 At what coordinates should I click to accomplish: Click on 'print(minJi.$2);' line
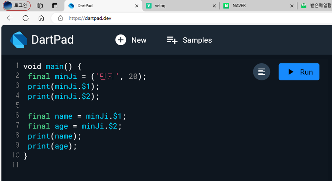click(x=63, y=96)
